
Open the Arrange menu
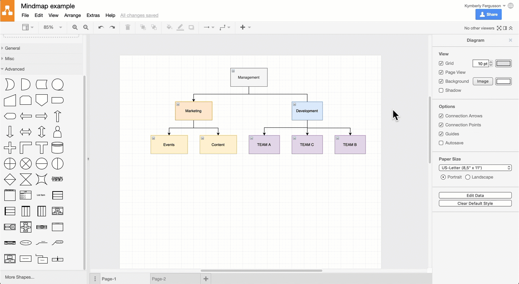tap(73, 15)
